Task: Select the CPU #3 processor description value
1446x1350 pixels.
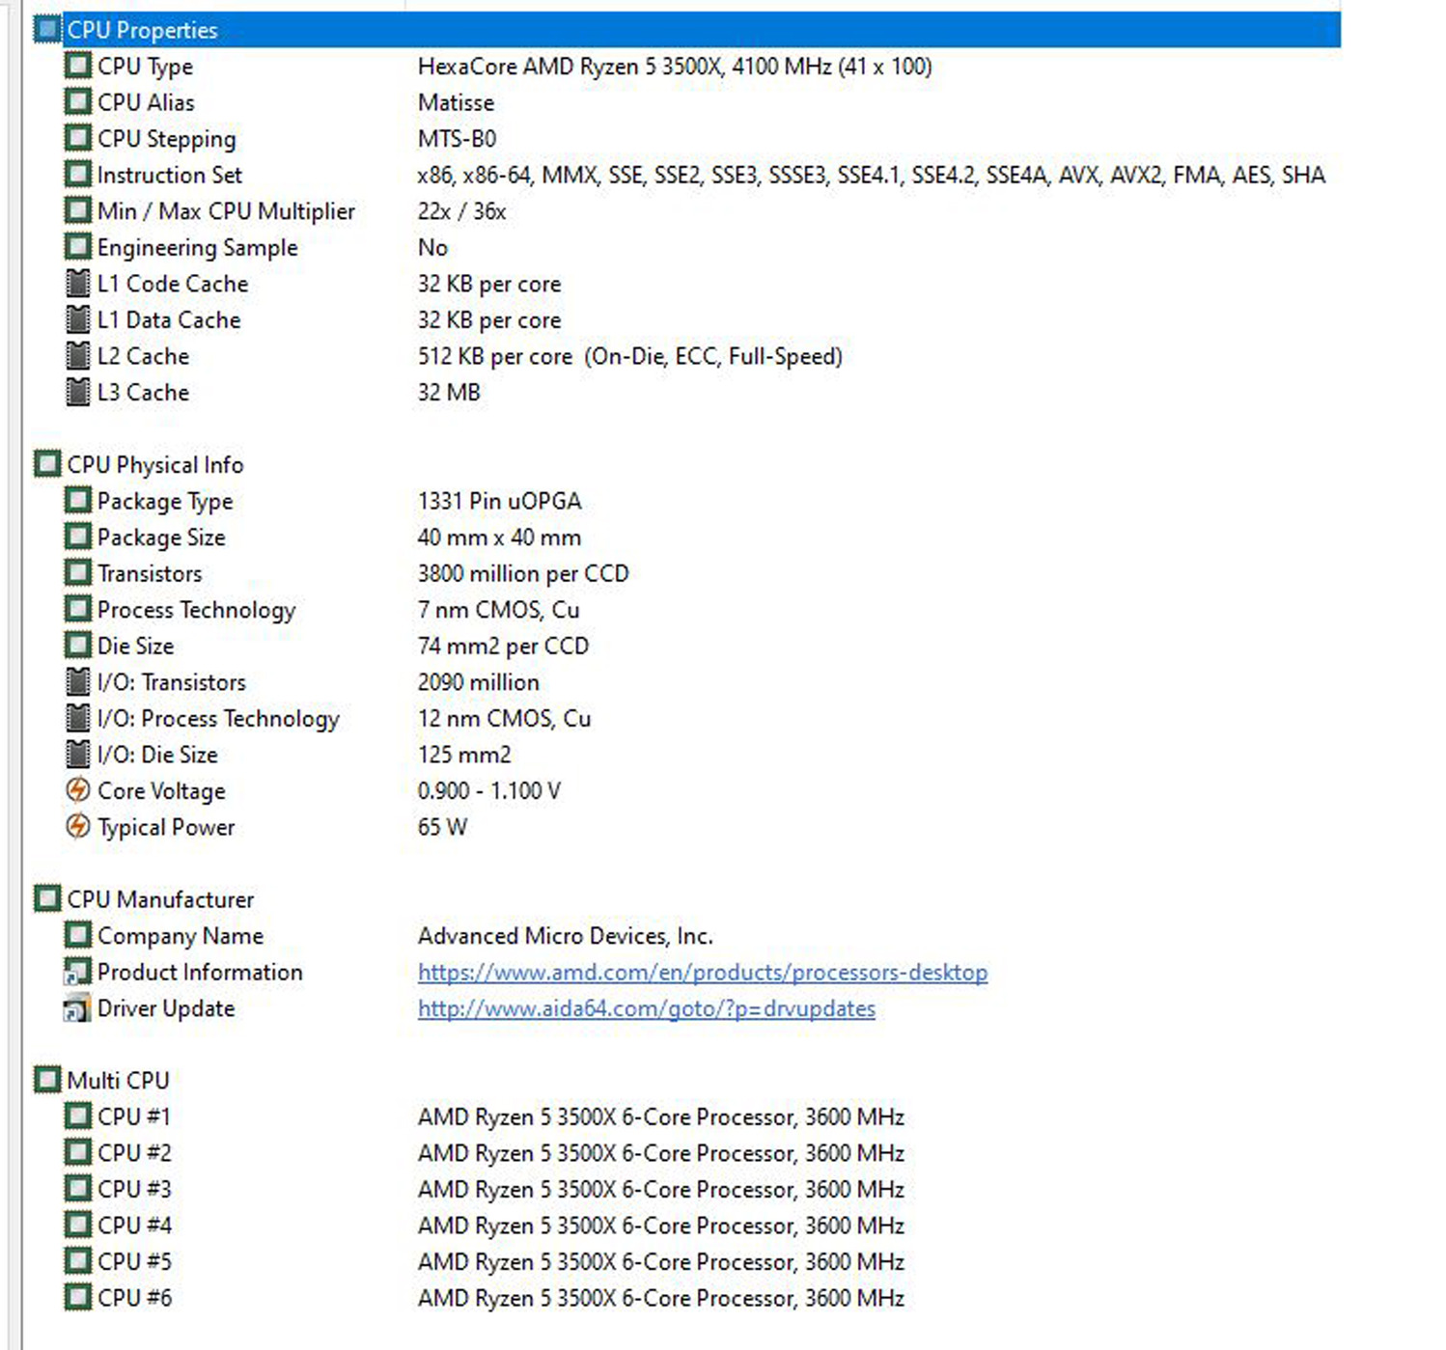Action: click(661, 1189)
